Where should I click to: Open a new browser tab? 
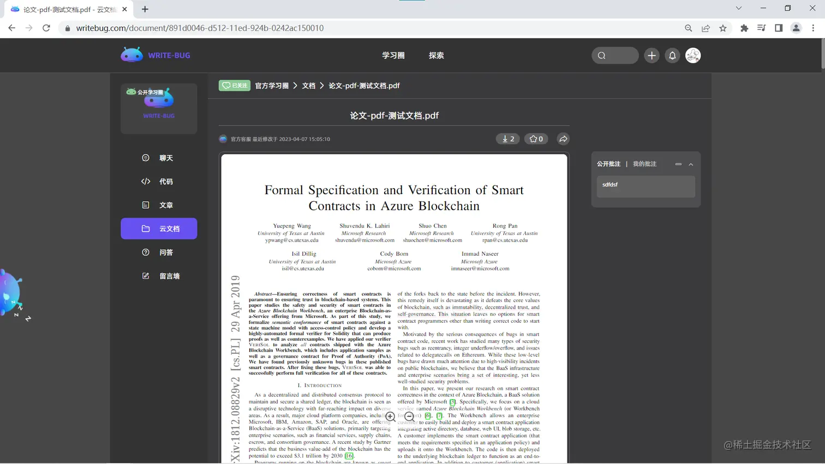point(145,9)
